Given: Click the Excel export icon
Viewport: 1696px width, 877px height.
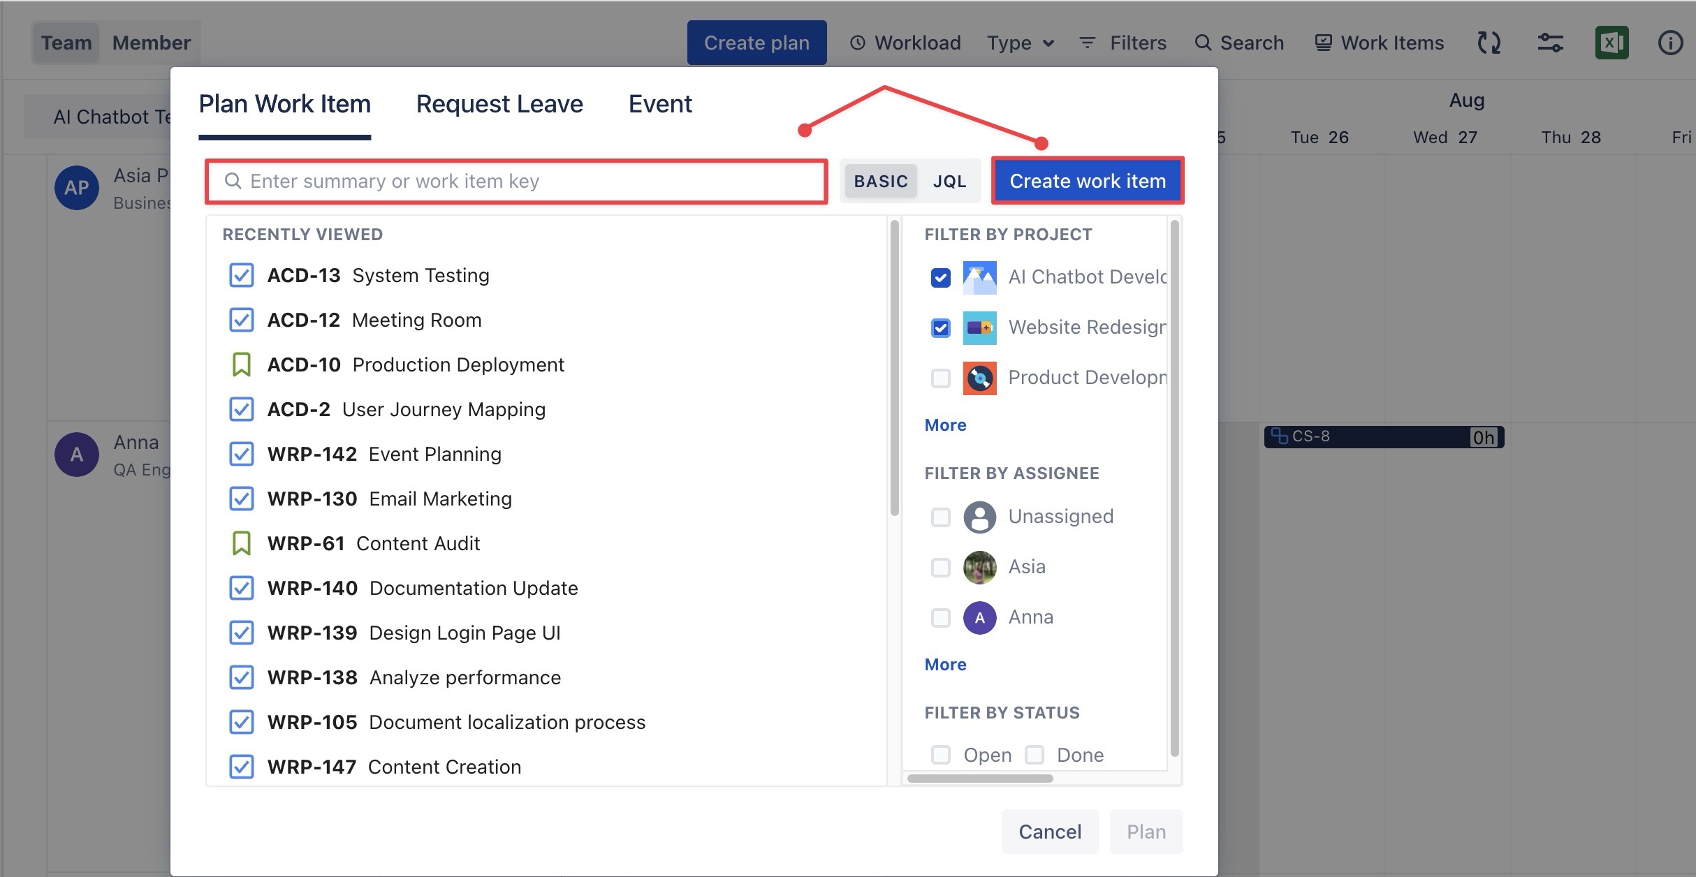Looking at the screenshot, I should pyautogui.click(x=1611, y=43).
